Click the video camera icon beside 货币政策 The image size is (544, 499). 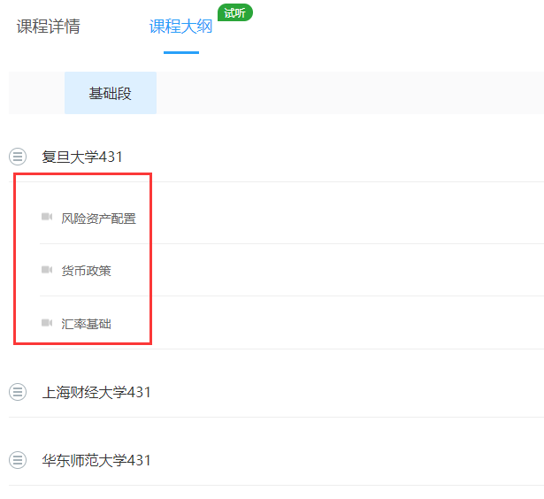pos(47,270)
